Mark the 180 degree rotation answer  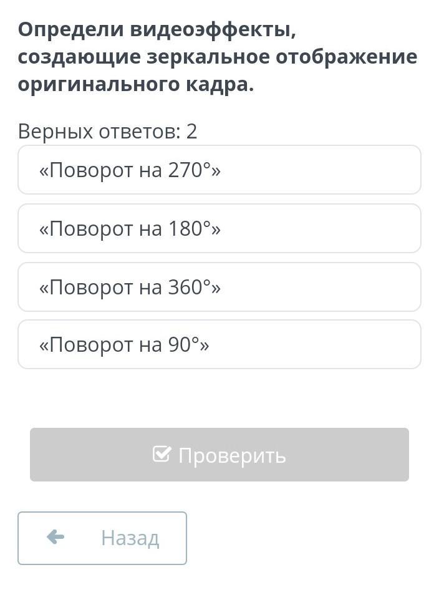(x=219, y=229)
